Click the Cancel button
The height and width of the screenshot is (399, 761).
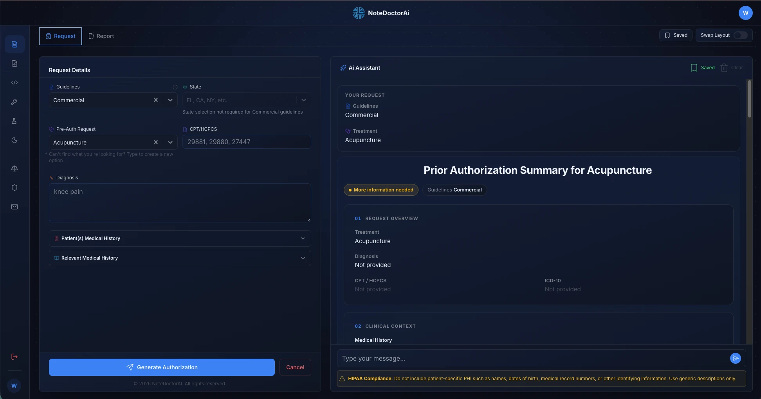[295, 367]
